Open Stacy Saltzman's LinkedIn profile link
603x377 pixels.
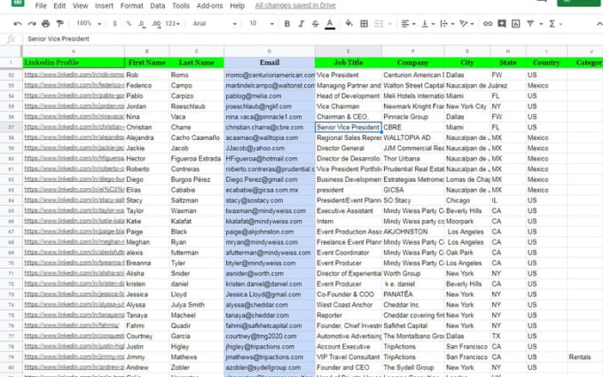coord(74,200)
